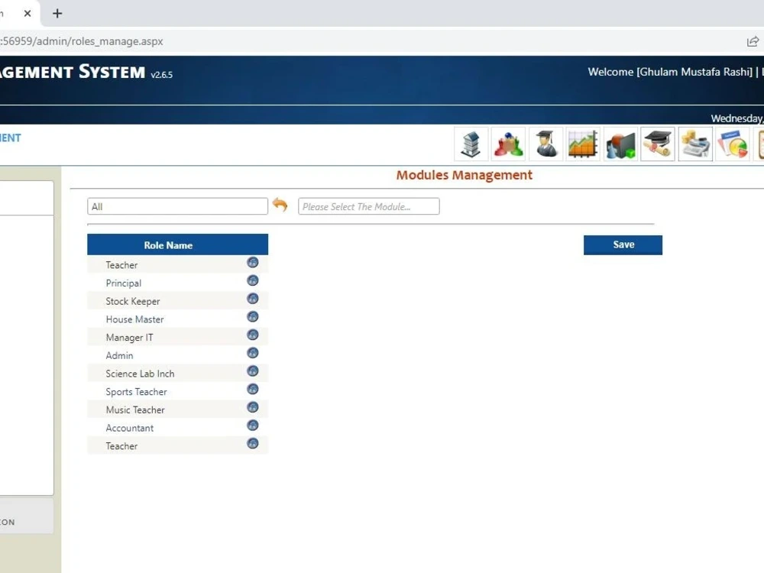The width and height of the screenshot is (764, 573).
Task: Open the 'All' filter dropdown
Action: tap(177, 206)
